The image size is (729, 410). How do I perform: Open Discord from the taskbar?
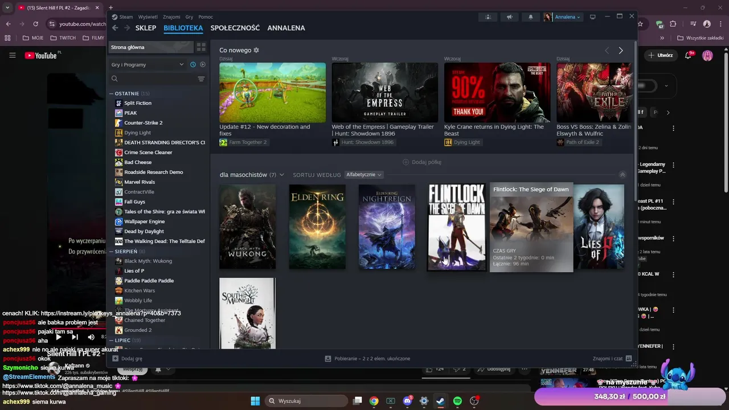pyautogui.click(x=407, y=401)
